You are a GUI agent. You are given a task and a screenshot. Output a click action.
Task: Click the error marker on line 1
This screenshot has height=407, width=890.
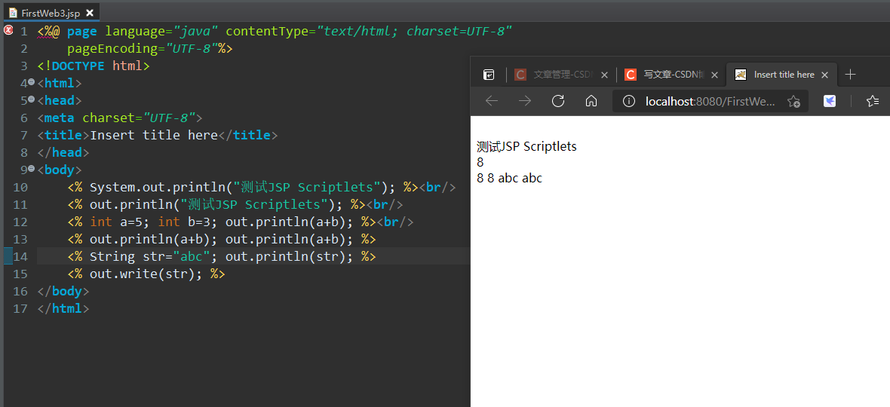(x=8, y=31)
